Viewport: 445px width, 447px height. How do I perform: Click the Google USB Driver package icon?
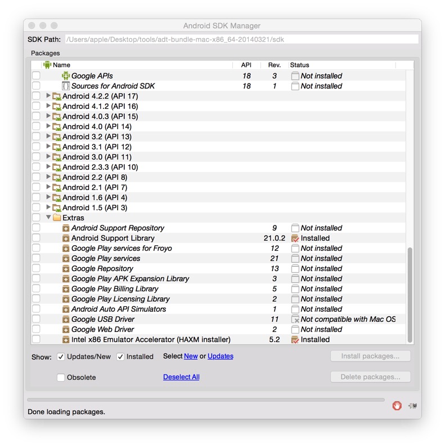(66, 319)
